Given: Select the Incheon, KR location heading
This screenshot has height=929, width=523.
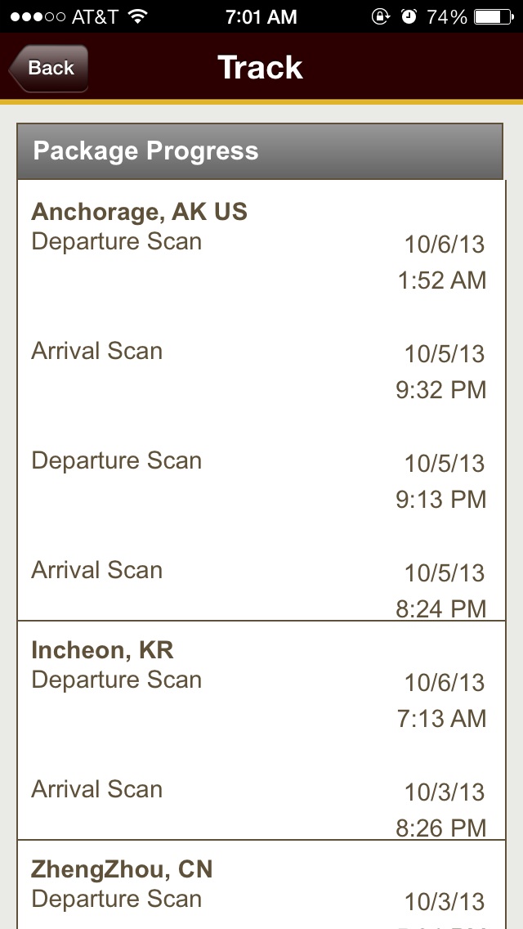Looking at the screenshot, I should click(102, 650).
